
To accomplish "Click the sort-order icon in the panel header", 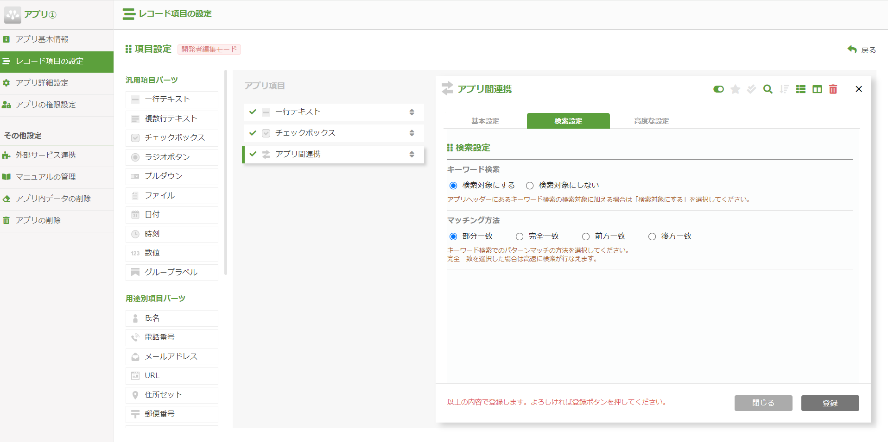I will pos(784,89).
